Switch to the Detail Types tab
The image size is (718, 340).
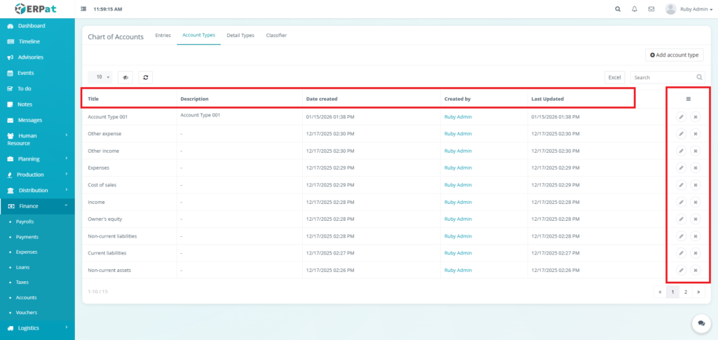[x=240, y=35]
